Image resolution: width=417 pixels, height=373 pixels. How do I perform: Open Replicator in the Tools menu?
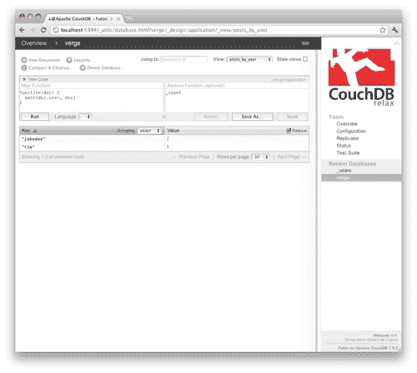coord(348,138)
